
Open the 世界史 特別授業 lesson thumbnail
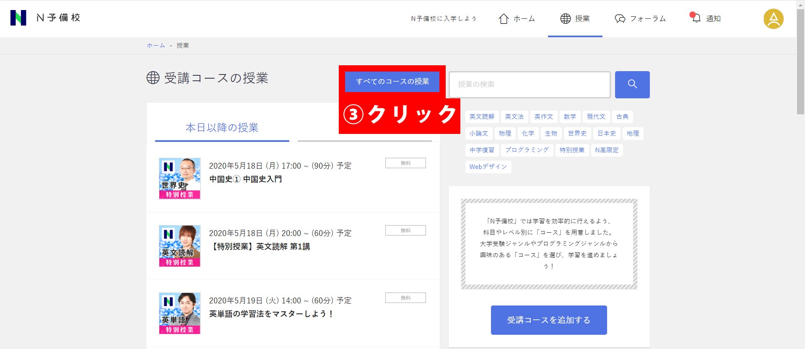pos(180,179)
